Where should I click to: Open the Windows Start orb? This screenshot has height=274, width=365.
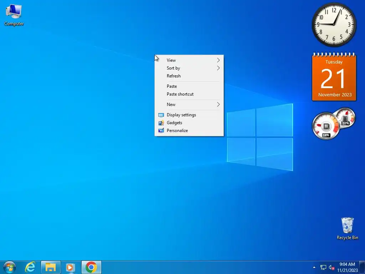pyautogui.click(x=10, y=267)
